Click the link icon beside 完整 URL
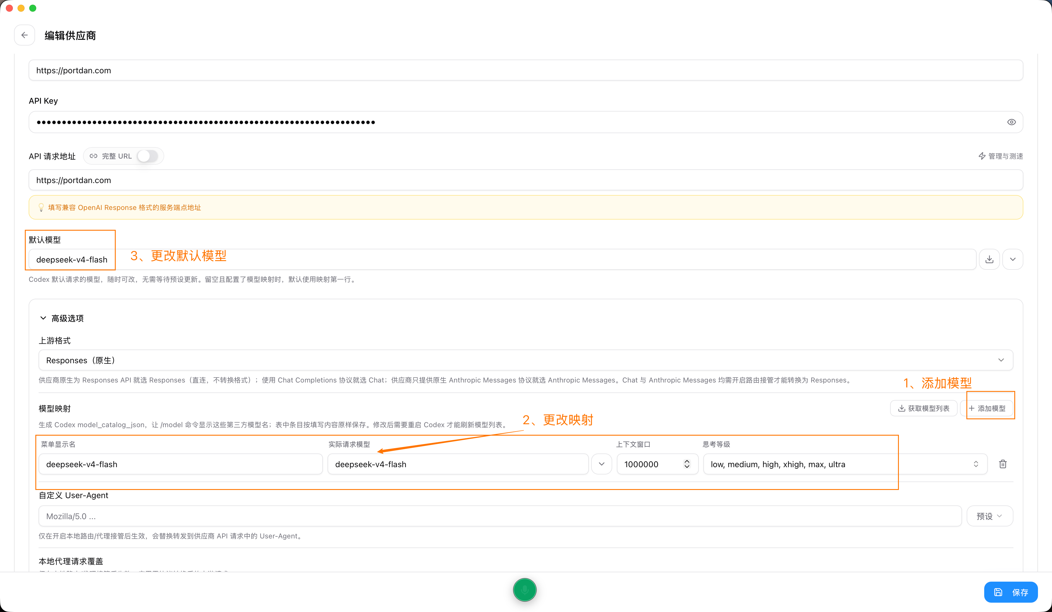 [x=94, y=156]
